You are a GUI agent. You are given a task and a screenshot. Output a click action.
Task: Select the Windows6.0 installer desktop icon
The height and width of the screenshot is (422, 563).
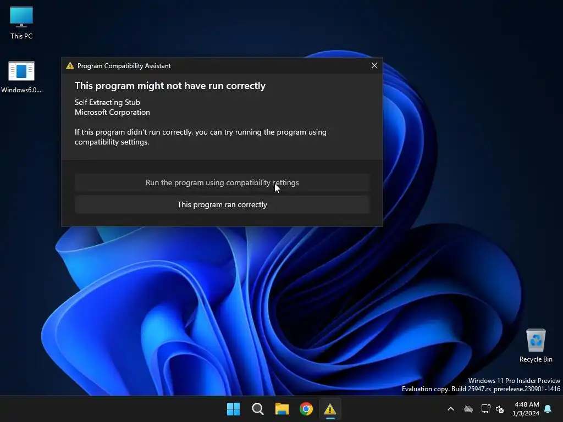(x=21, y=77)
